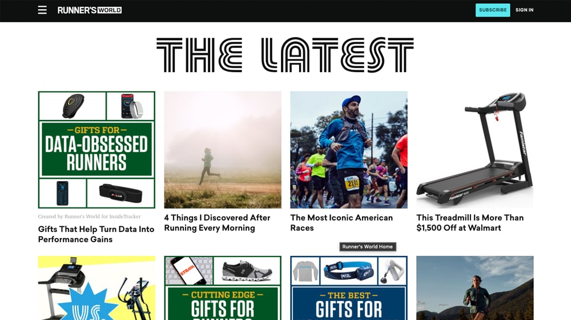Click the Petzl headlamp picture

[x=348, y=271]
